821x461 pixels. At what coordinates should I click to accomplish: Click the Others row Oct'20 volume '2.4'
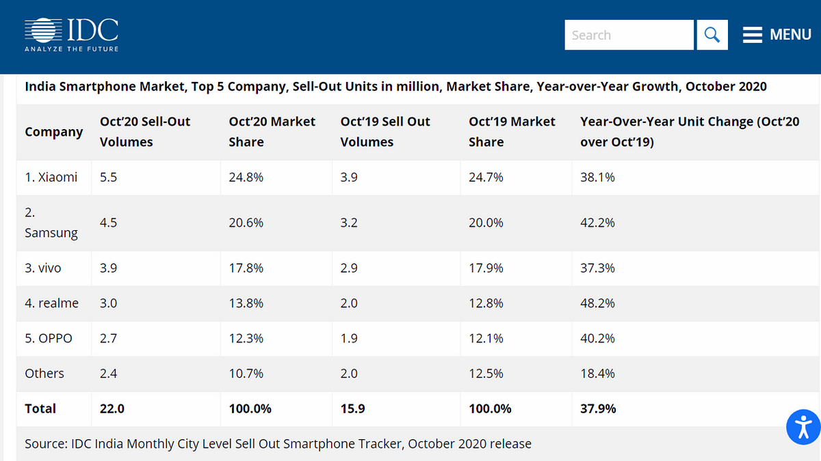(108, 374)
